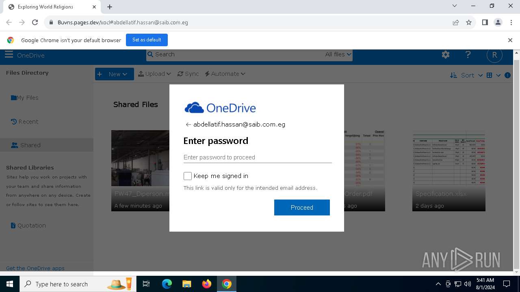Click the grid view layout icon
This screenshot has height=292, width=520.
tap(489, 75)
